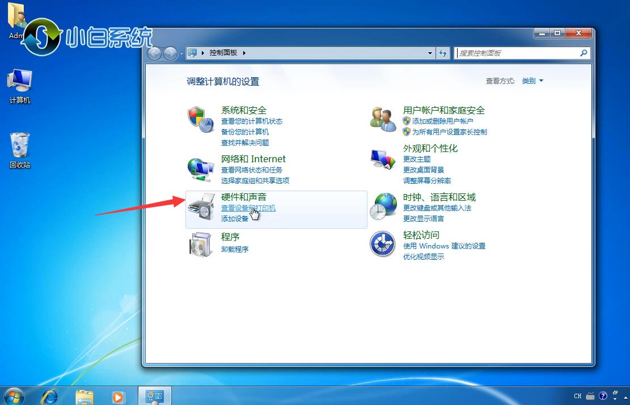
Task: Open the 卸载程序 link
Action: 235,249
